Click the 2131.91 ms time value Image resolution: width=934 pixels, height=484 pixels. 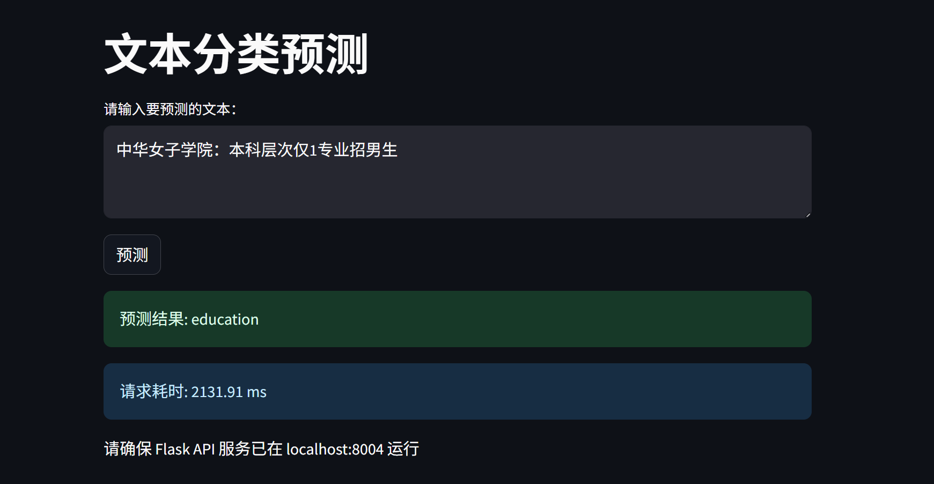(x=229, y=392)
